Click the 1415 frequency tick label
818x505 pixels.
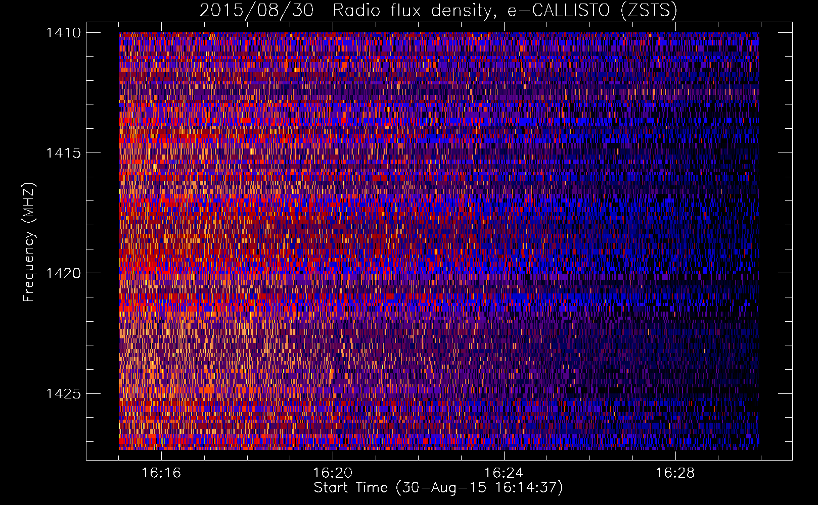coord(63,153)
